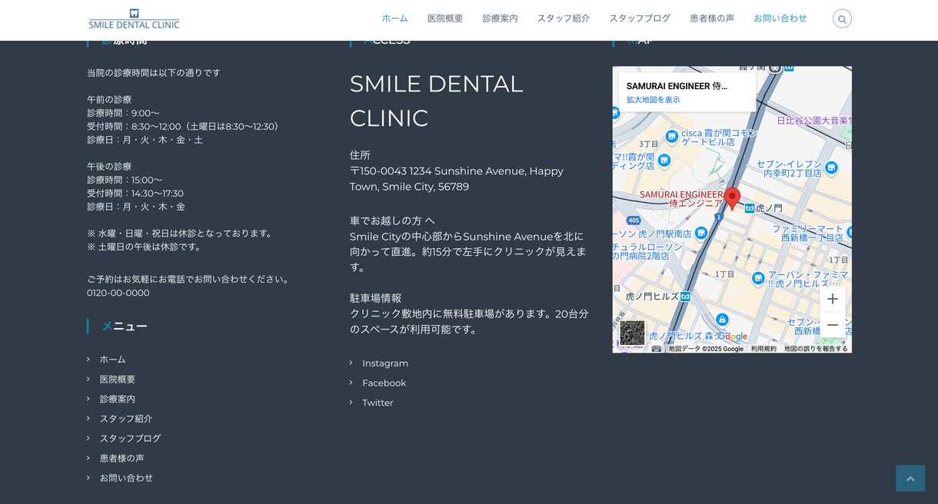Open the Instagram link
Screen dimensions: 938x504
click(385, 363)
